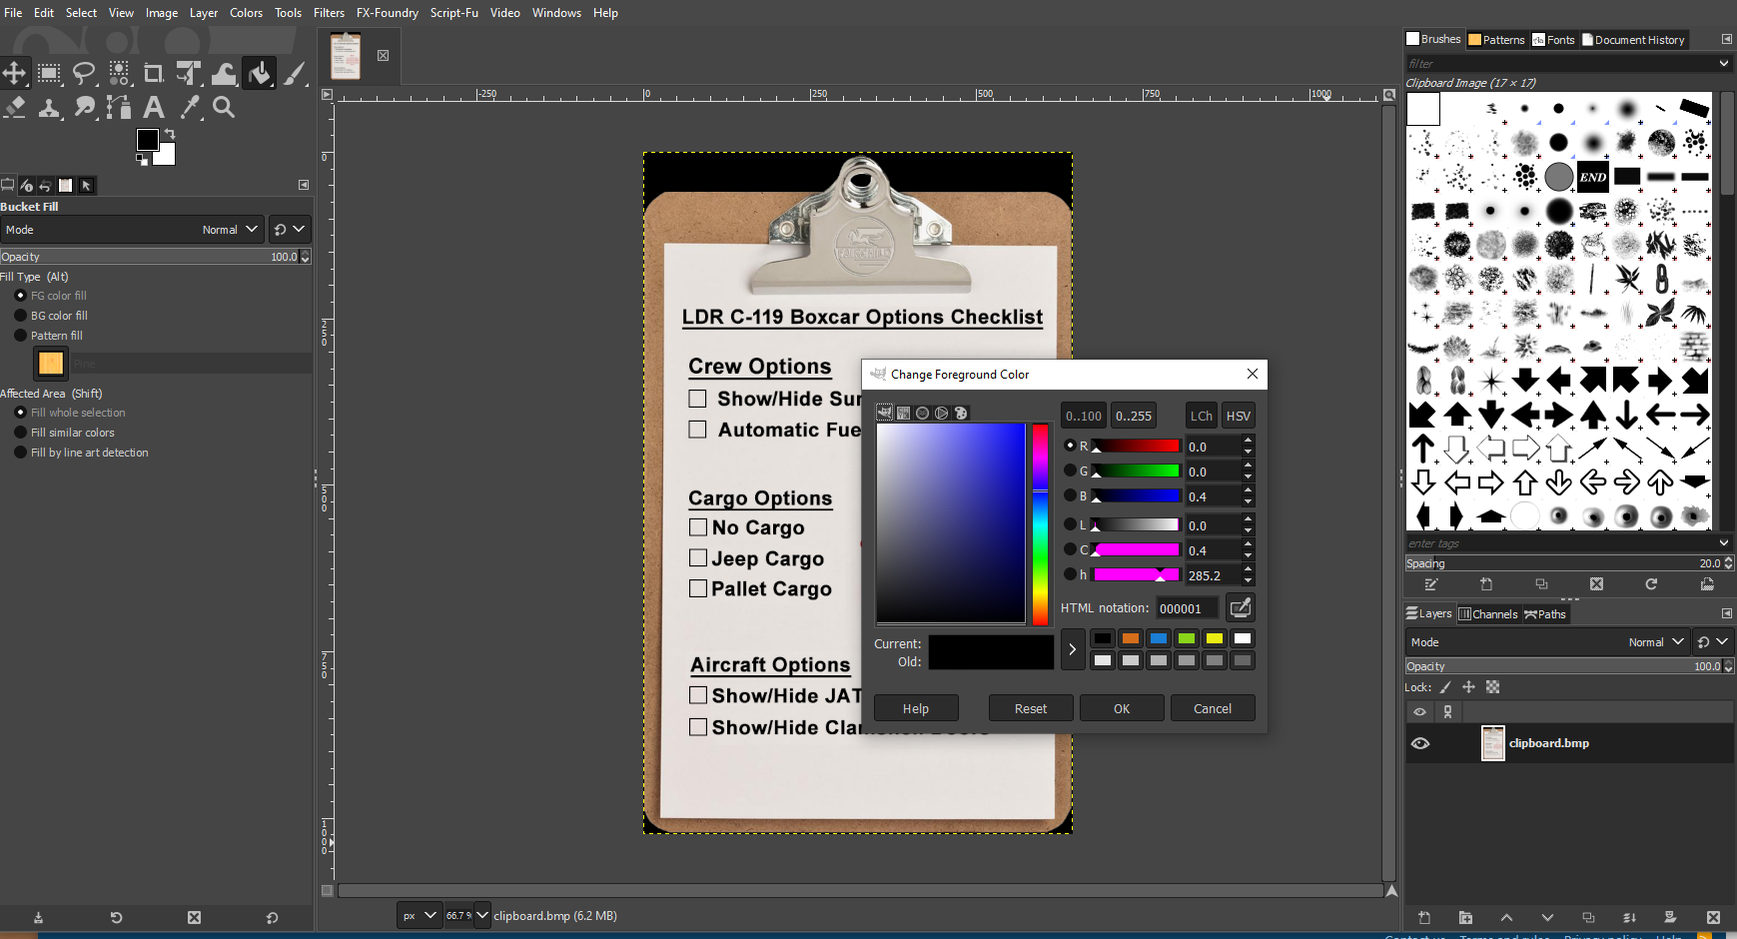Open the Filters menu
The height and width of the screenshot is (939, 1737).
pyautogui.click(x=329, y=13)
